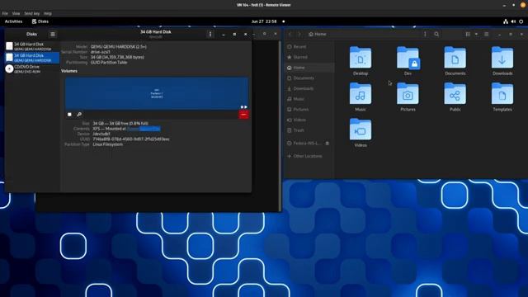Select the CD/DVD Drive in Disks sidebar
The height and width of the screenshot is (297, 528).
[32, 69]
